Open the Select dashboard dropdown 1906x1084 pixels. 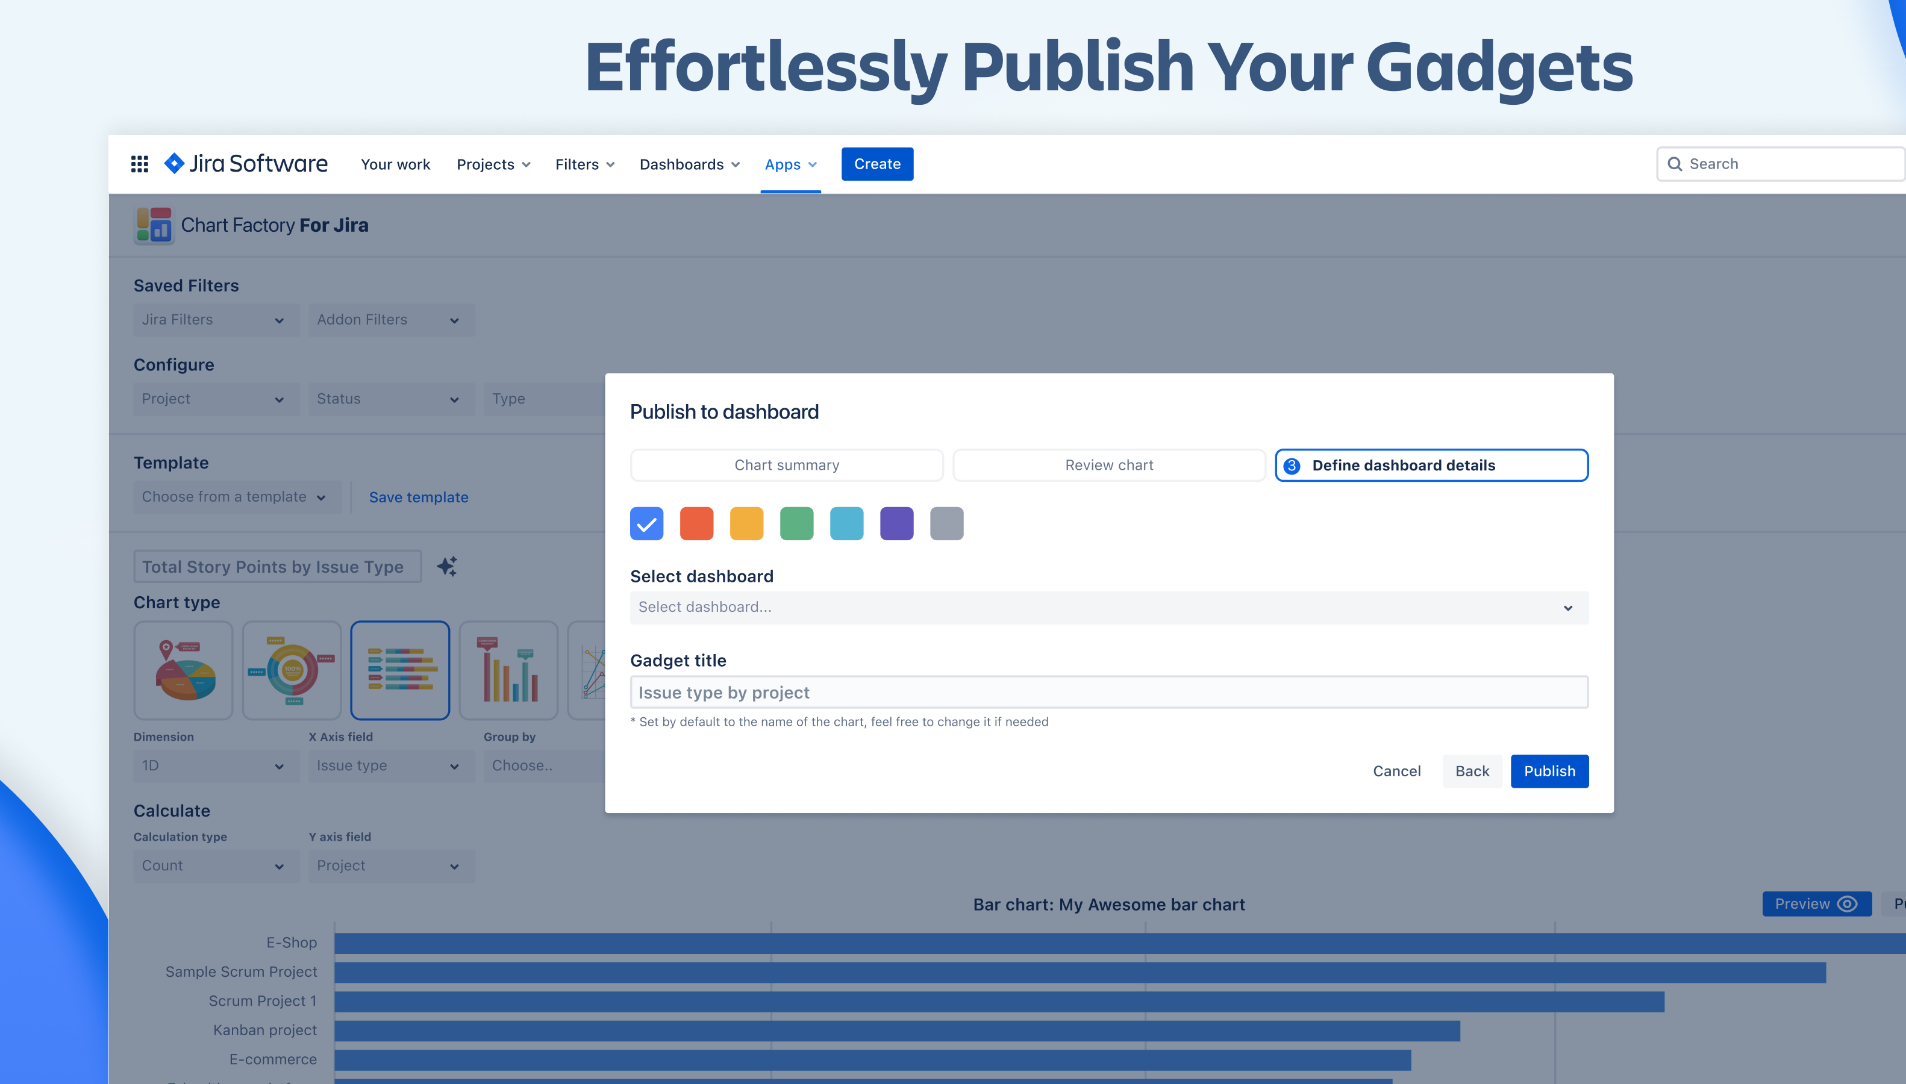tap(1108, 608)
